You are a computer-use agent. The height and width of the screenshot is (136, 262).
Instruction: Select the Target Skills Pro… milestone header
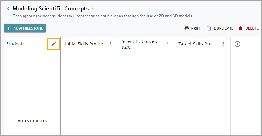coord(197,44)
